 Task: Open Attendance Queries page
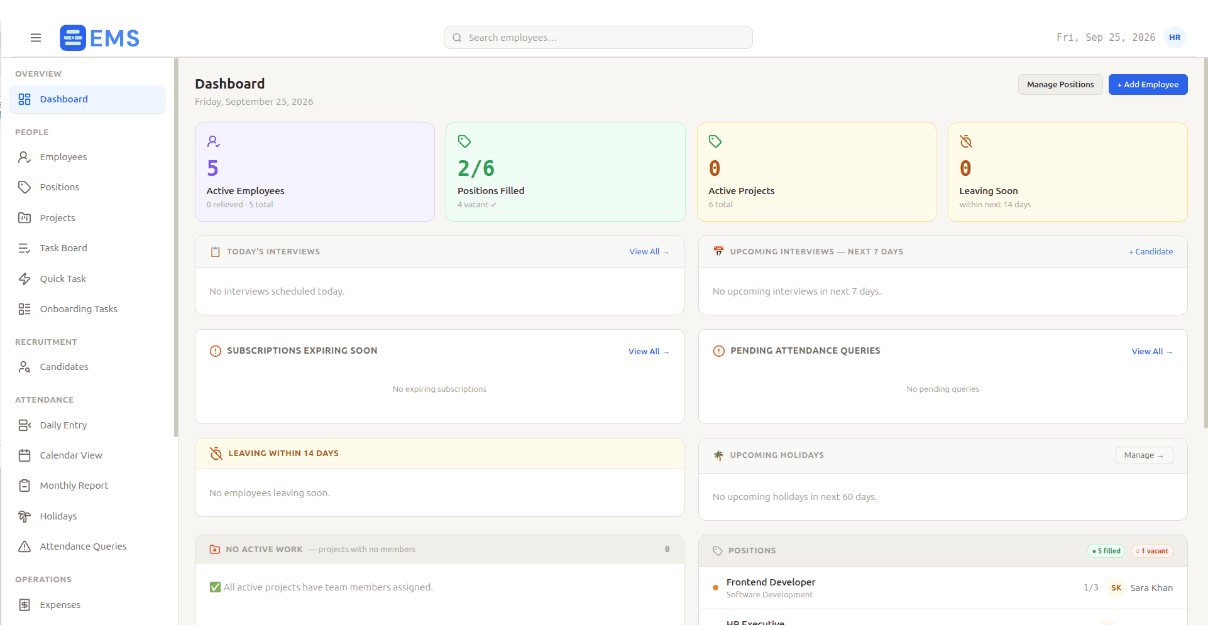[87, 546]
